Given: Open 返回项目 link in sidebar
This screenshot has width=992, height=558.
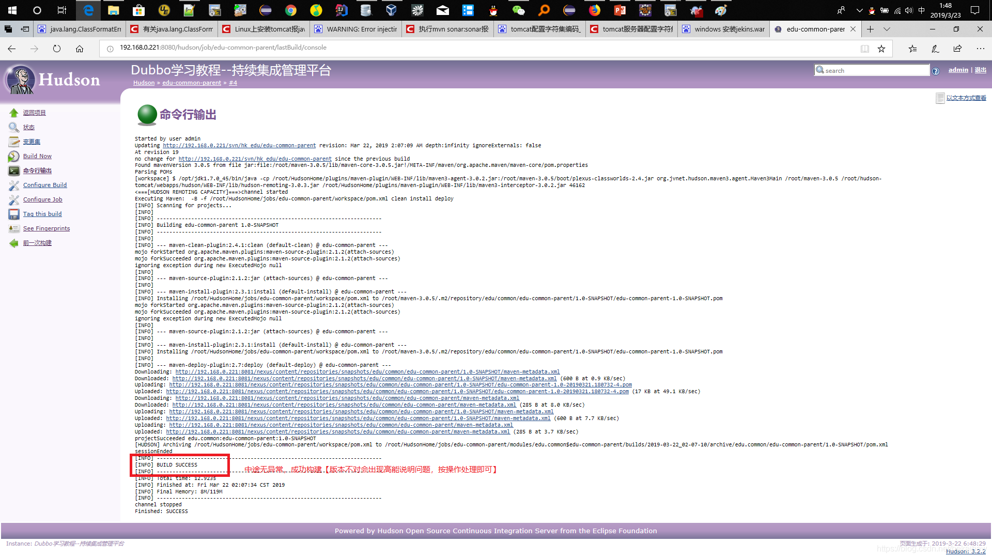Looking at the screenshot, I should (34, 113).
